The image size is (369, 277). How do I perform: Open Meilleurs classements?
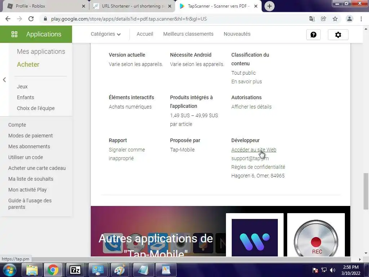click(x=188, y=34)
